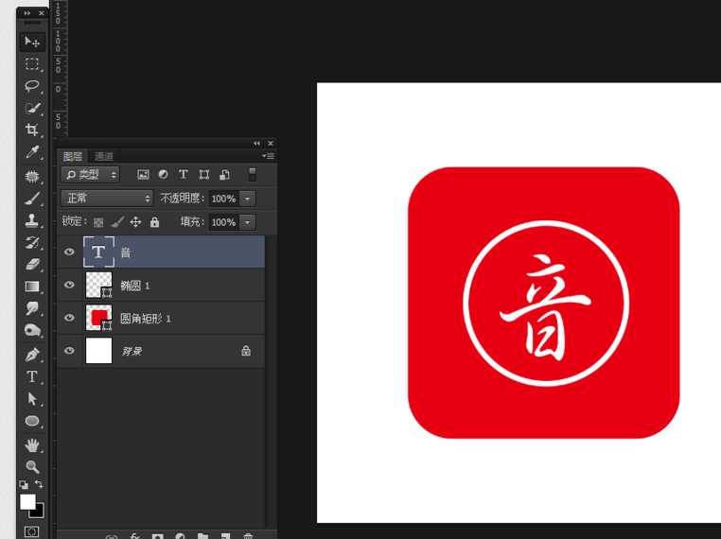Open the 填充 fill slider arrow
721x539 pixels.
point(247,222)
